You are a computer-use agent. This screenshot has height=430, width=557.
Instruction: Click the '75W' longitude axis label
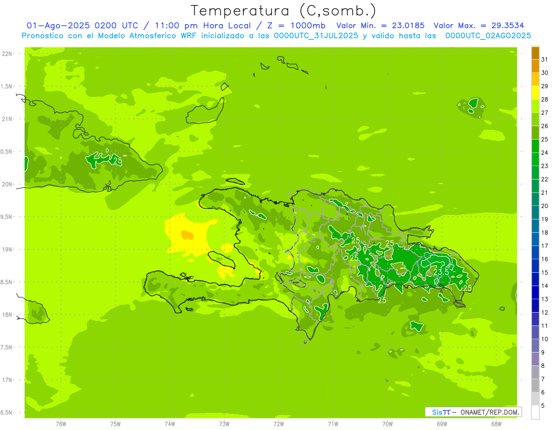coord(116,424)
